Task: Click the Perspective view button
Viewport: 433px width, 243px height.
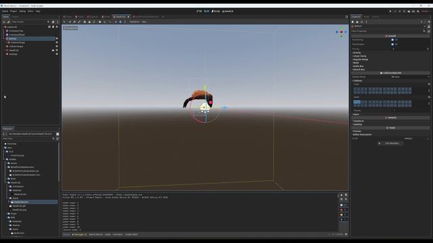Action: [70, 28]
